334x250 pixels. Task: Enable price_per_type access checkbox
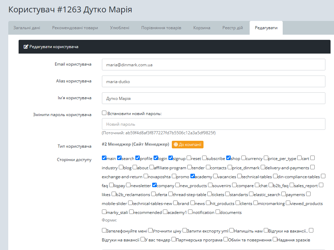pyautogui.click(x=266, y=158)
